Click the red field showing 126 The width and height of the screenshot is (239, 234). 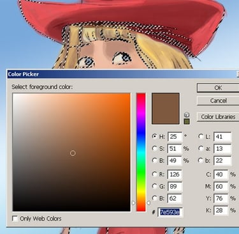175,175
